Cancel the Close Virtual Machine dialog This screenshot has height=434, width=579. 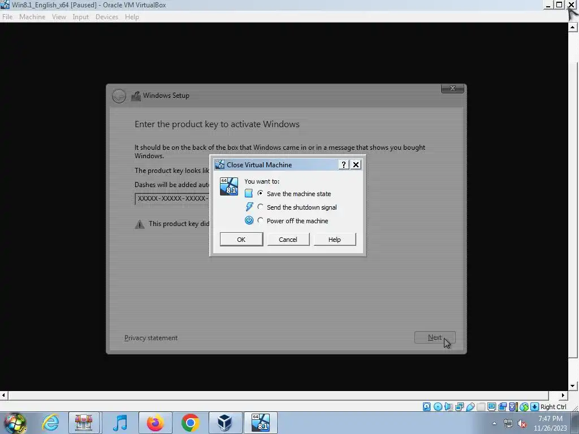(288, 240)
